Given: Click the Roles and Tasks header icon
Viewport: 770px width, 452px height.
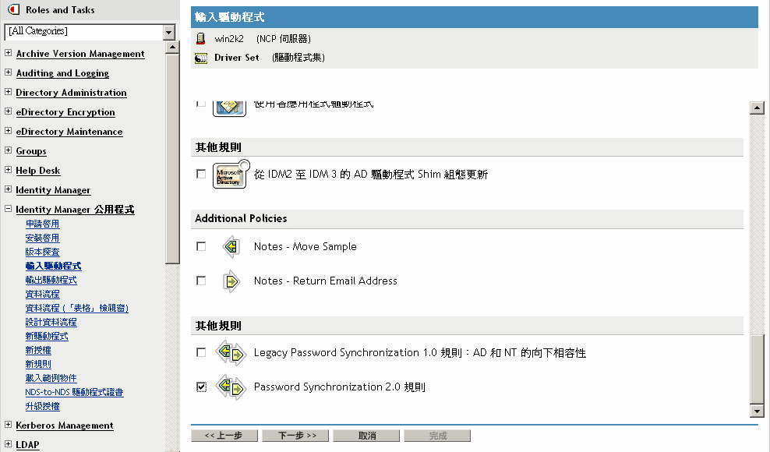Looking at the screenshot, I should pyautogui.click(x=12, y=10).
